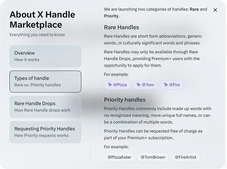The width and height of the screenshot is (227, 169).
Task: Click the @PizzaEater priority handle chip
Action: 119,157
